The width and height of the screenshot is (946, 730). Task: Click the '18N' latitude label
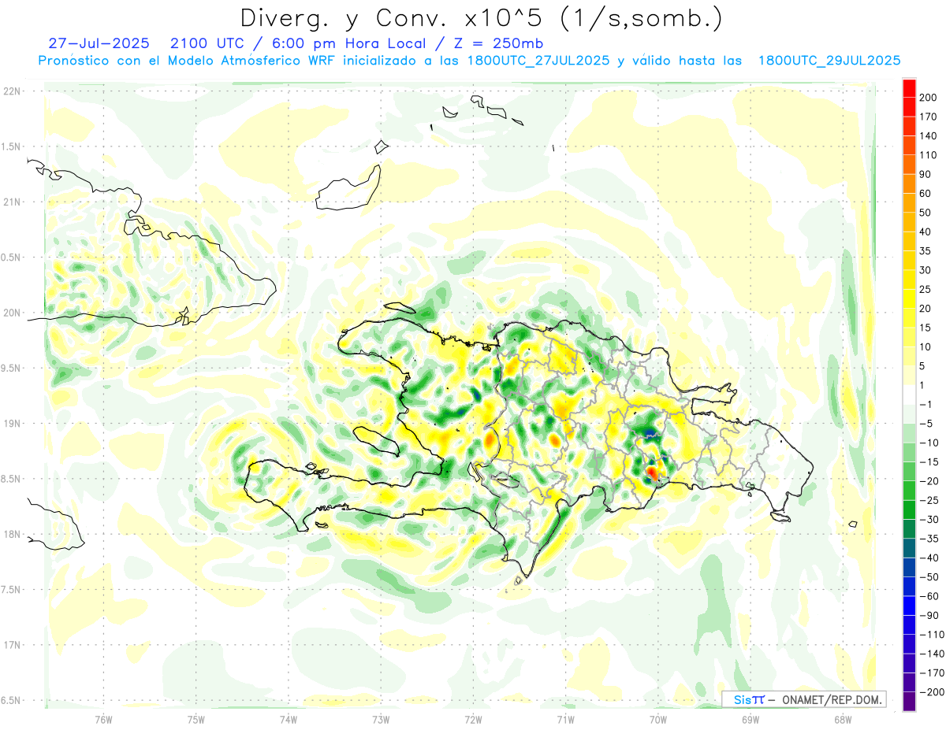11,535
